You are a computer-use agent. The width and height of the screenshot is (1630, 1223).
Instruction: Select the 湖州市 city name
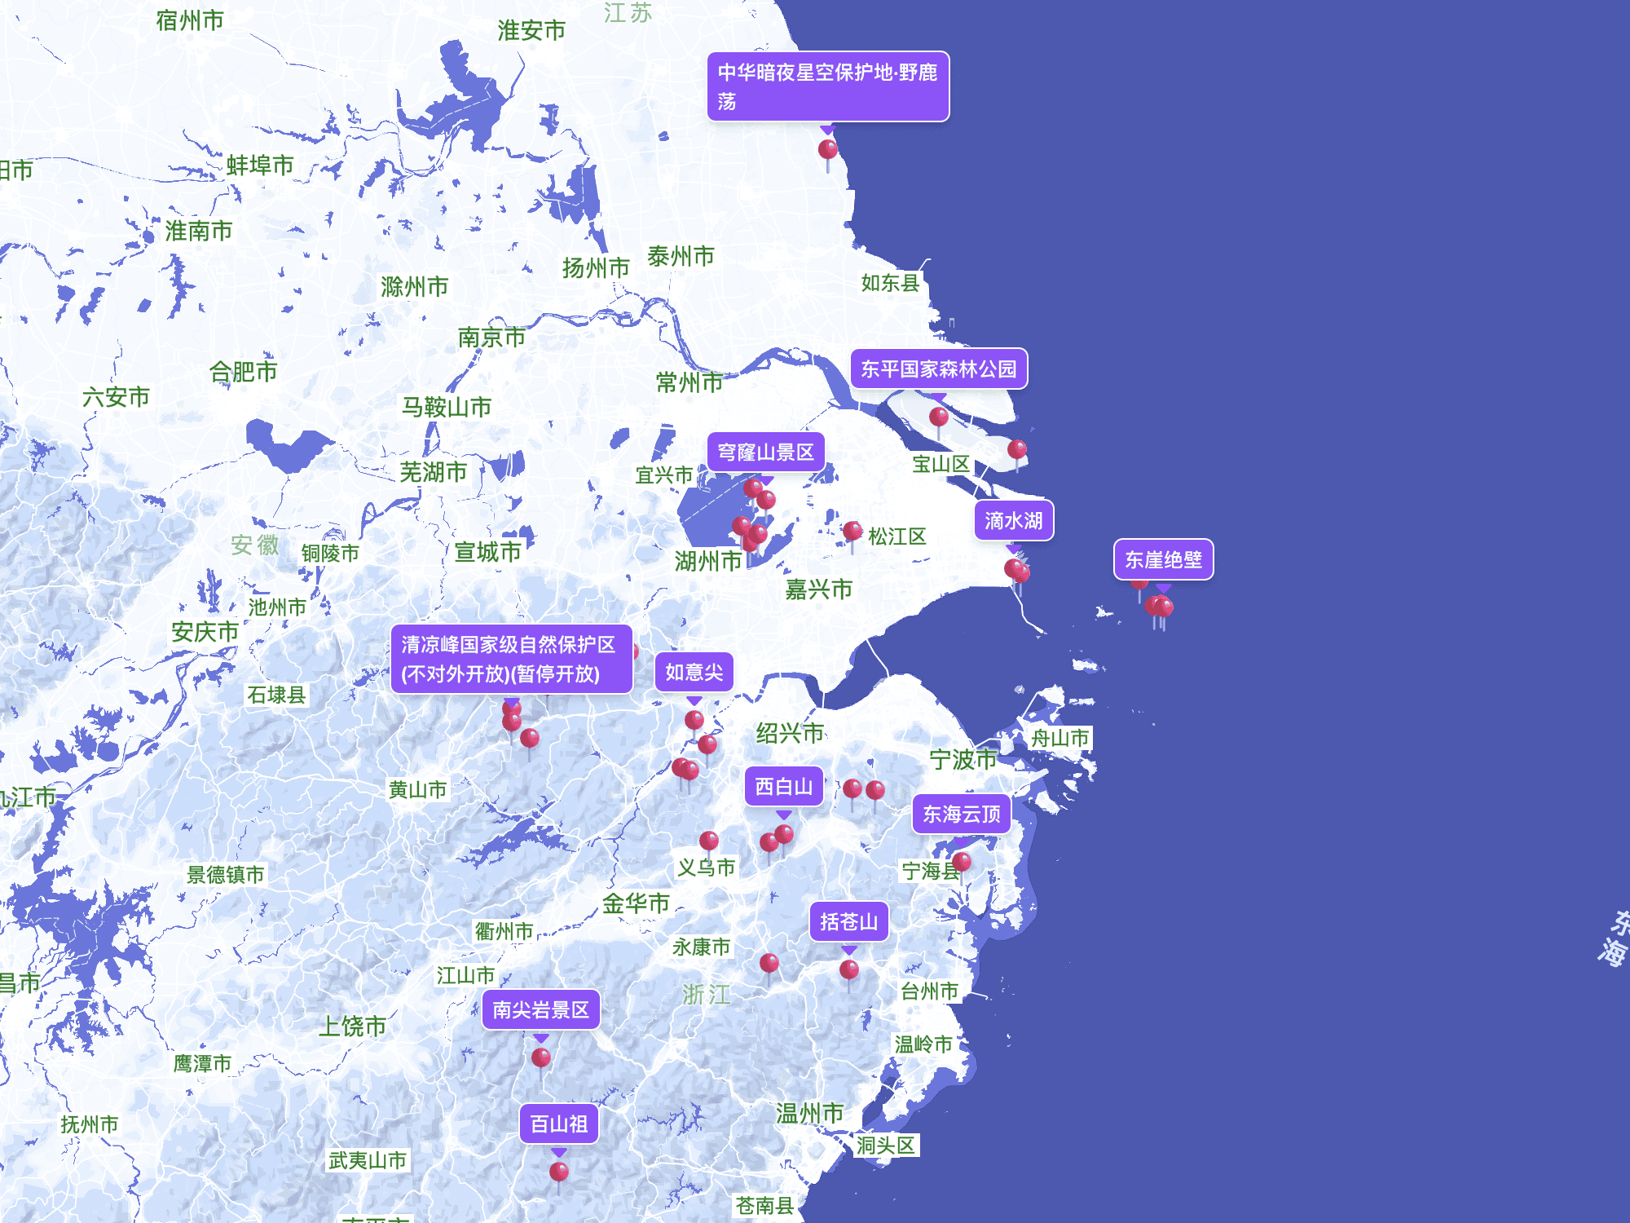(708, 561)
